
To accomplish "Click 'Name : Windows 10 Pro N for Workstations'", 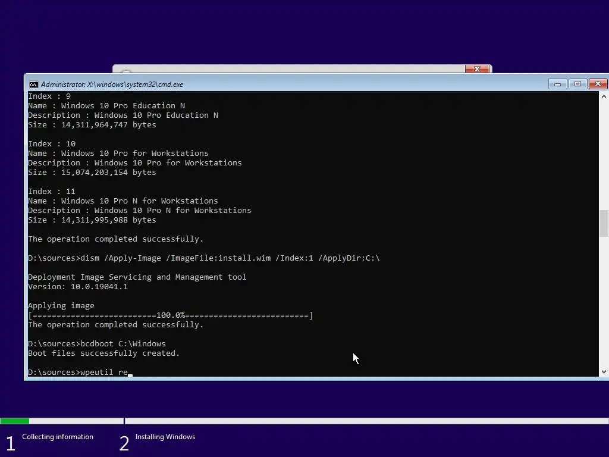I will [x=123, y=201].
